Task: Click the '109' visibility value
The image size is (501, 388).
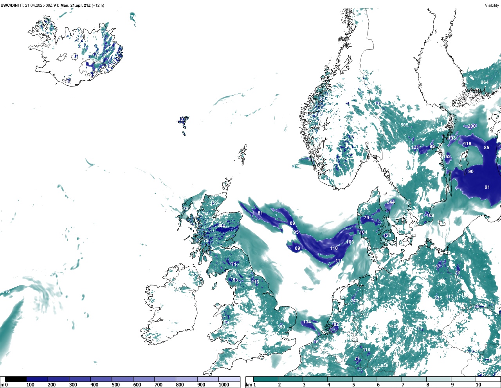Action: click(430, 215)
